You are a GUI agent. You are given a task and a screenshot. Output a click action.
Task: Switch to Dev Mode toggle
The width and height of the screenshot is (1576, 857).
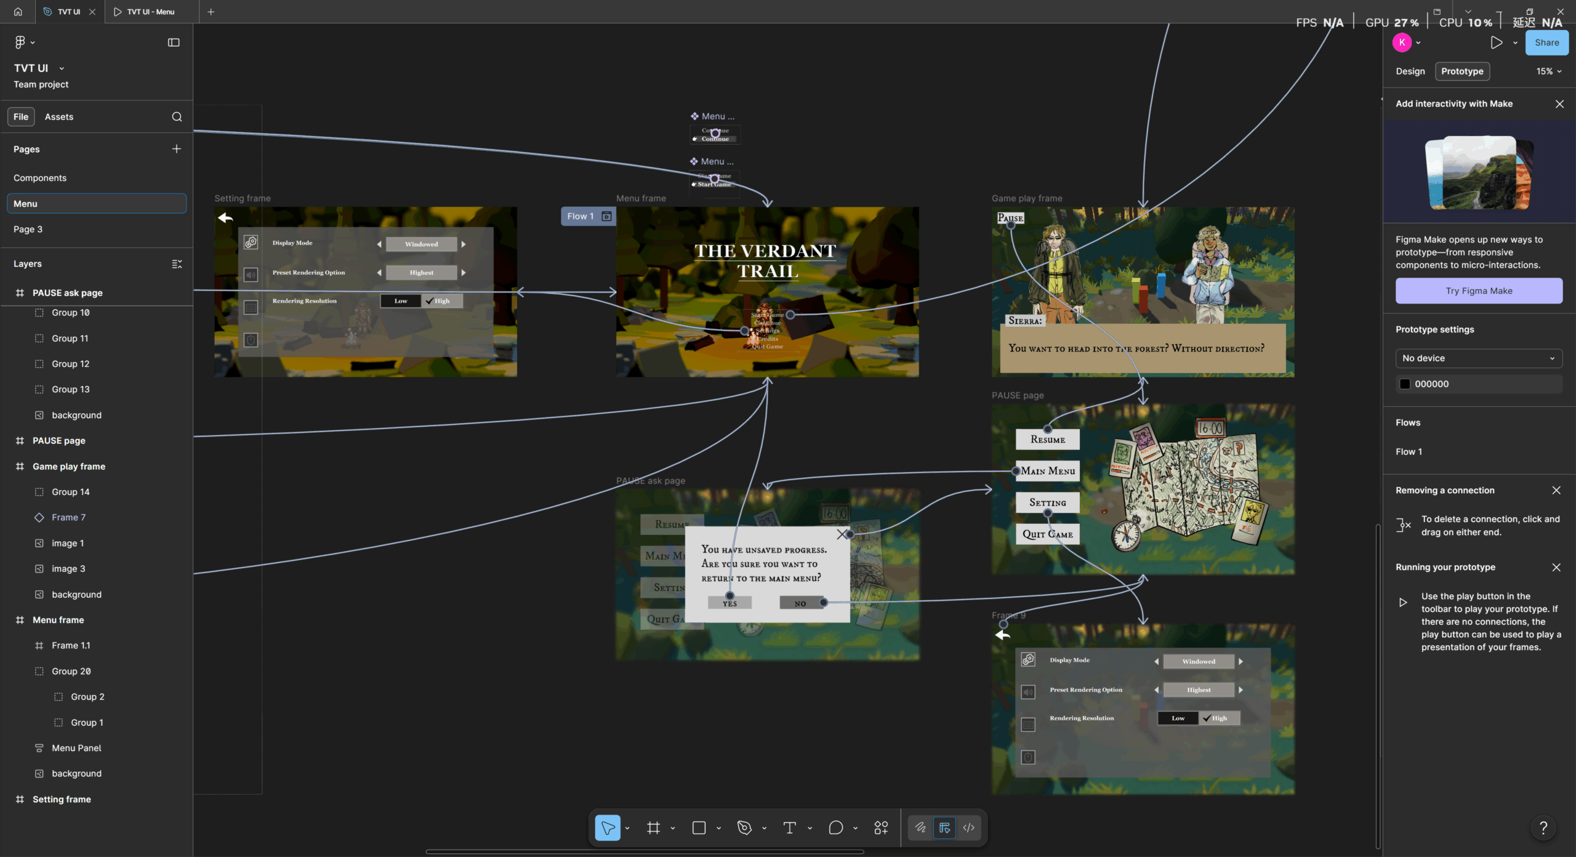pyautogui.click(x=969, y=827)
